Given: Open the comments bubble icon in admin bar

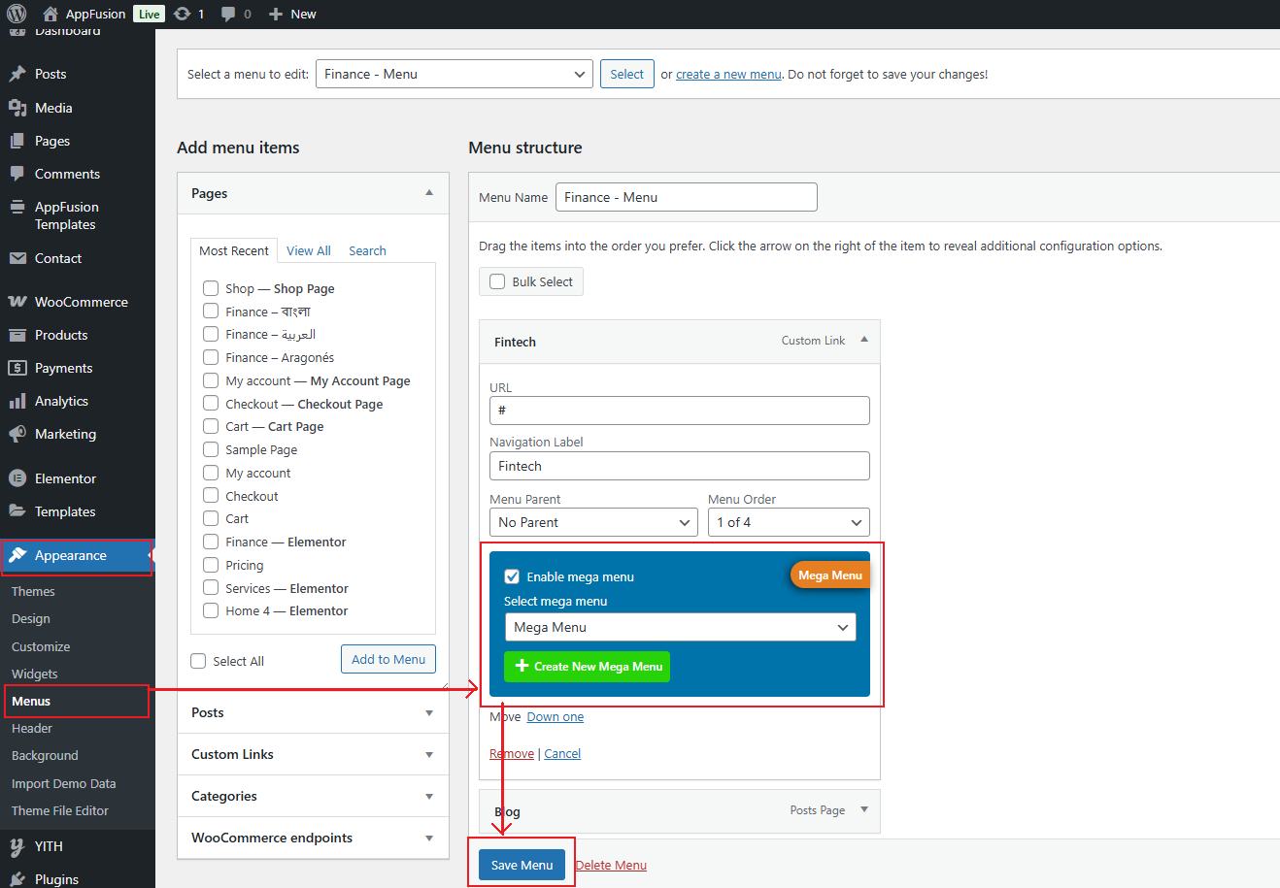Looking at the screenshot, I should pyautogui.click(x=228, y=14).
